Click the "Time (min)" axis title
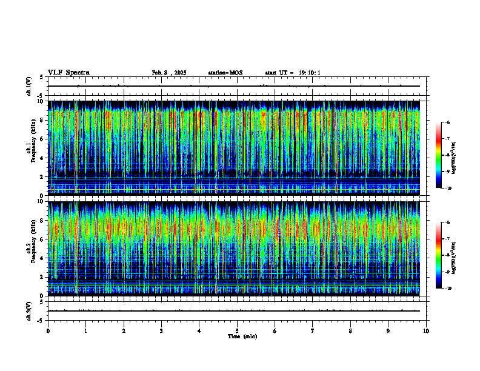 click(x=242, y=336)
